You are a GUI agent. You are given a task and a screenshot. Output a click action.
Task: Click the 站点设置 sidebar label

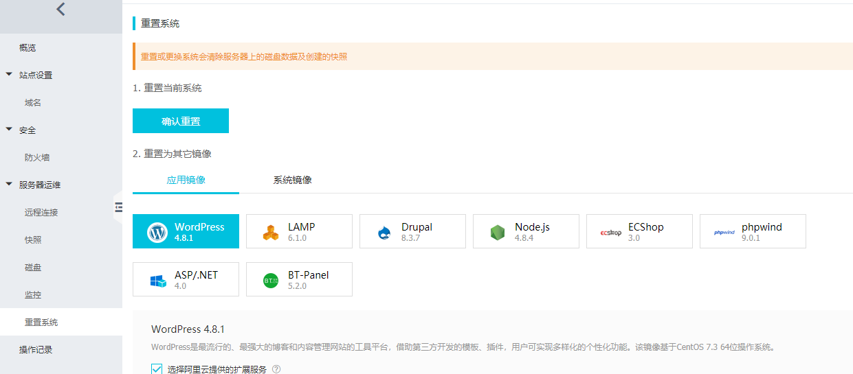(36, 75)
